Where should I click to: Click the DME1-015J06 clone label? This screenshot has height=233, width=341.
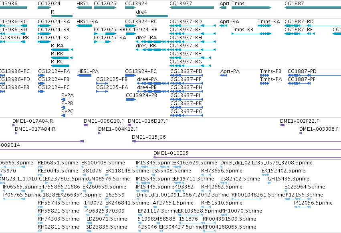[x=149, y=137]
